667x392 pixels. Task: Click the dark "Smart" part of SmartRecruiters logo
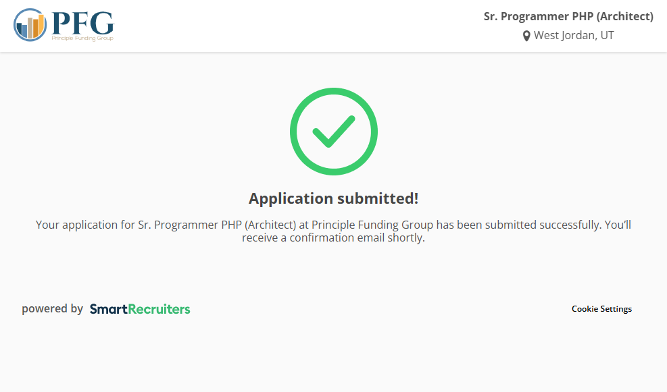tap(108, 309)
